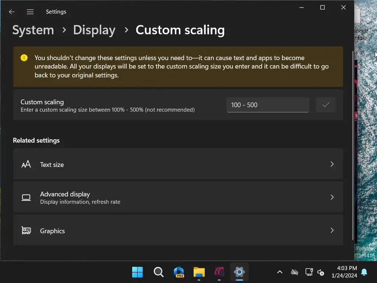Screen dimensions: 377x283
Task: Click the back arrow in Settings
Action: 12,12
